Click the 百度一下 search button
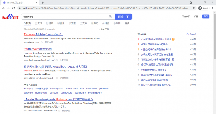The width and height of the screenshot is (216, 114). 123,17
